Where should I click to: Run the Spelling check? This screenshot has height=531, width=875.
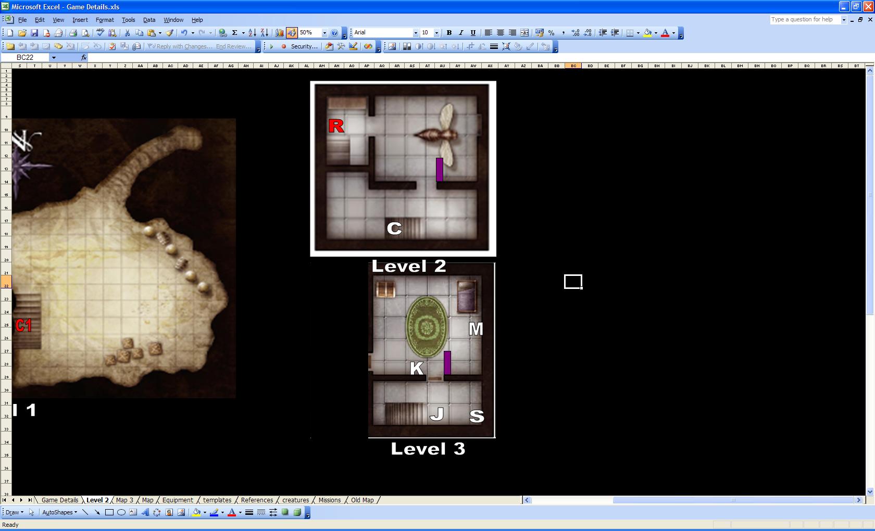pyautogui.click(x=100, y=33)
